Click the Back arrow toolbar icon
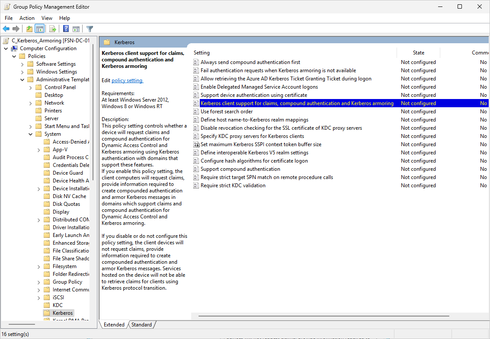The height and width of the screenshot is (339, 490). coord(6,29)
